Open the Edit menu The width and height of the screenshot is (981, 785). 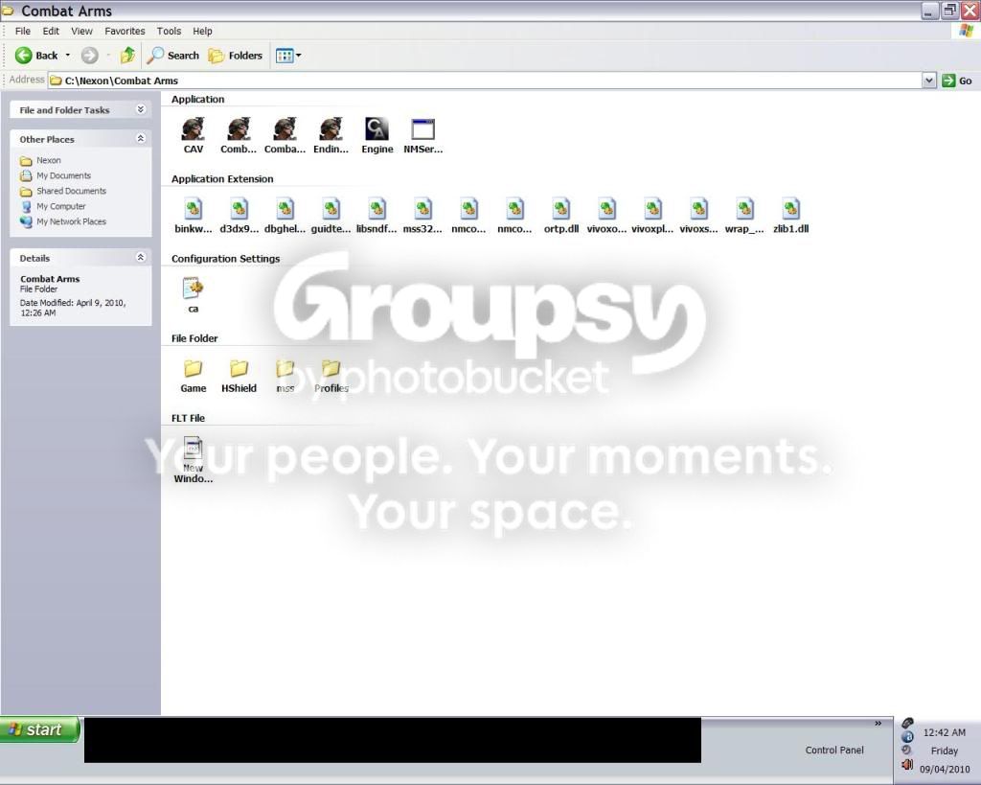51,31
